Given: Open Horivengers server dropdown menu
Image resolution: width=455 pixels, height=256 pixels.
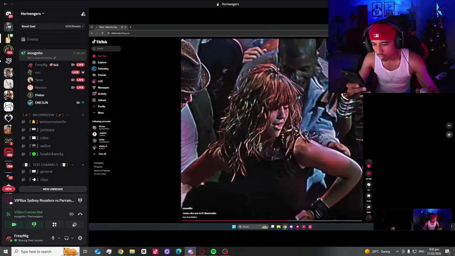Looking at the screenshot, I should click(x=33, y=14).
